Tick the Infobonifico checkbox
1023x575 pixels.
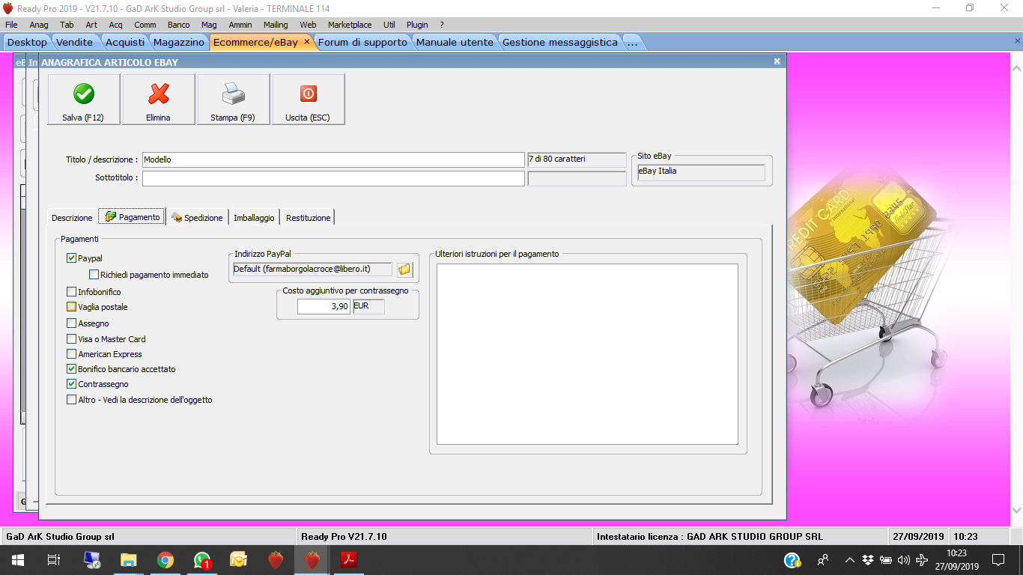coord(72,292)
